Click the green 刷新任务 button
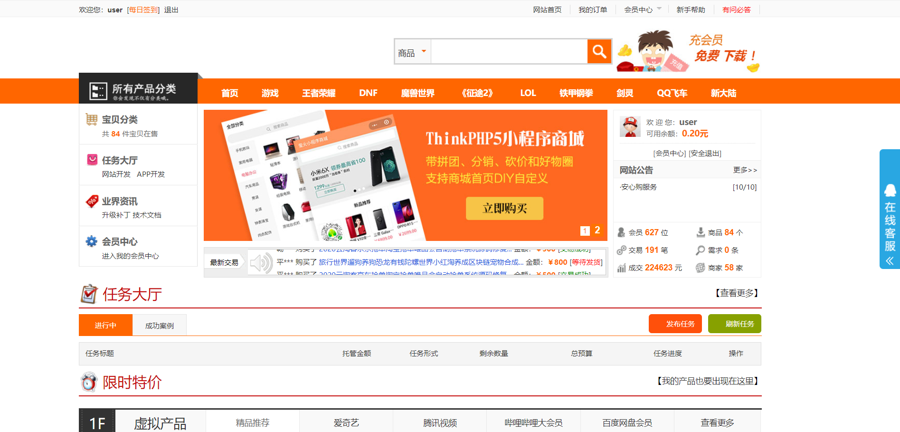This screenshot has height=432, width=900. tap(735, 324)
